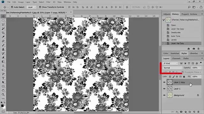Screen dimensions: 204x114
Task: Open the History panel flyout menu
Action: 202,14
